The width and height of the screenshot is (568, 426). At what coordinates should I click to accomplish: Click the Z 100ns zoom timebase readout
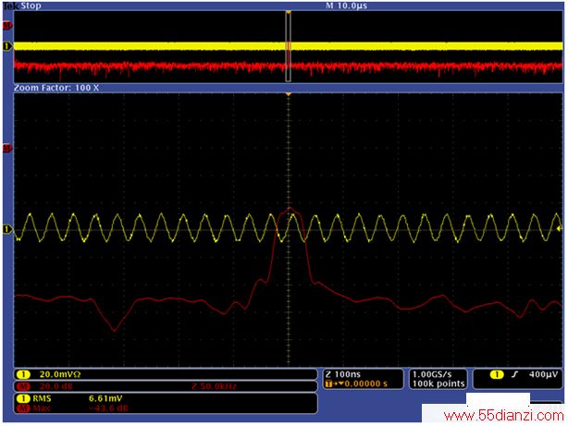coord(343,374)
